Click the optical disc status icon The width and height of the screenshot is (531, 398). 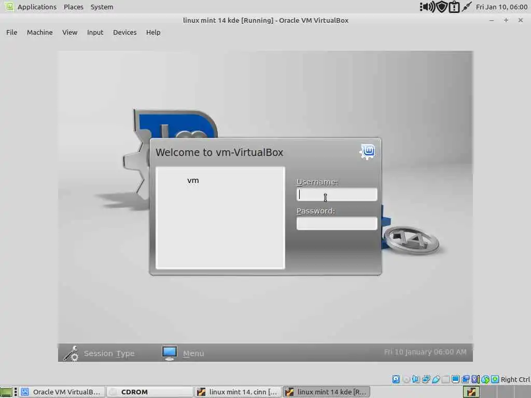(x=406, y=379)
